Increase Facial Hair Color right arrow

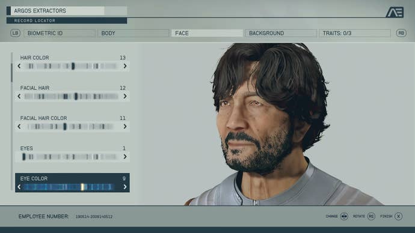pos(125,127)
